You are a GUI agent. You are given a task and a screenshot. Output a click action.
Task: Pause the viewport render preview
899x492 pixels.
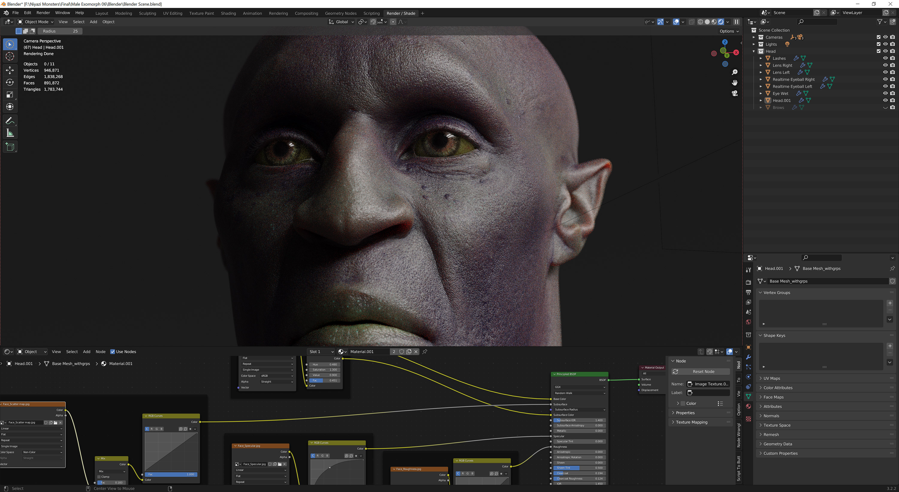point(736,22)
